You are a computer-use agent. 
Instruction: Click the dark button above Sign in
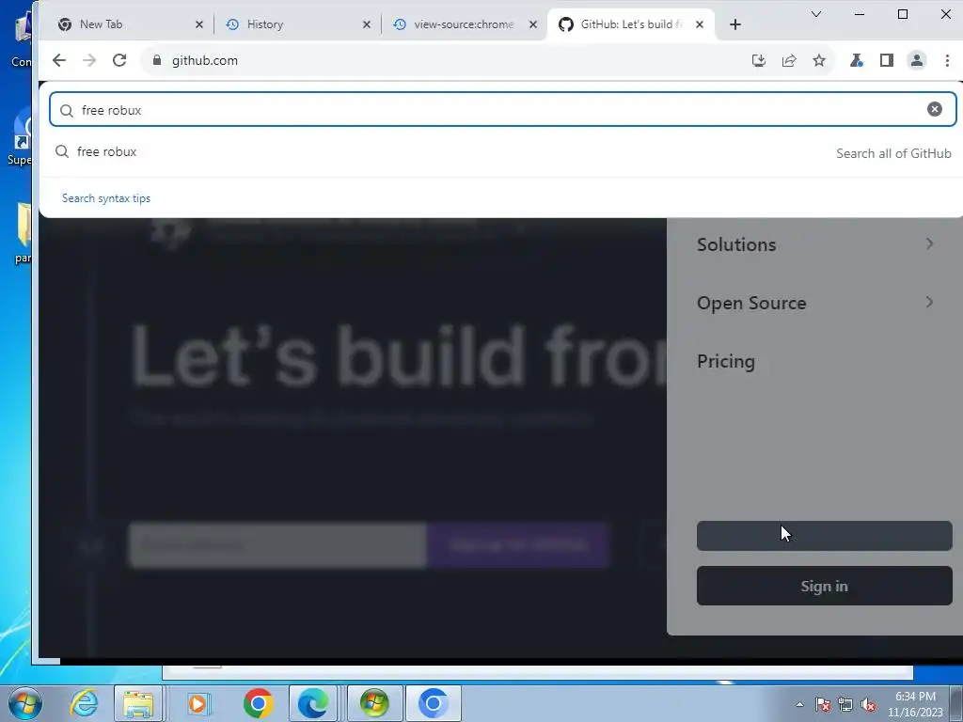pyautogui.click(x=824, y=535)
